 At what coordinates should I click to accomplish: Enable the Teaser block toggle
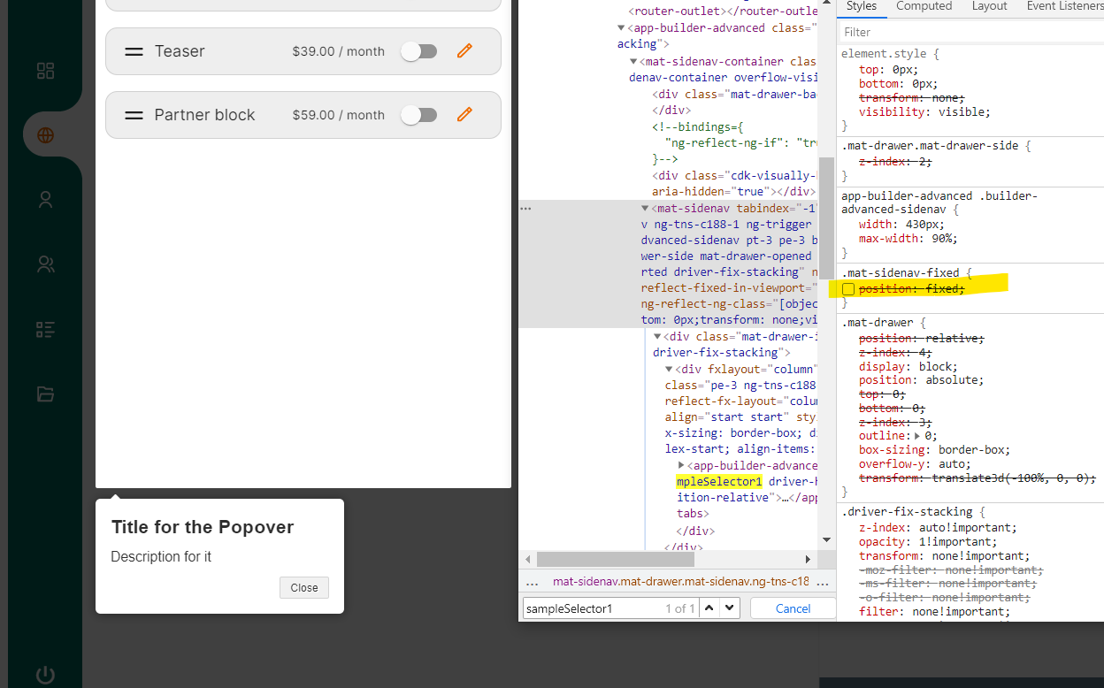click(419, 51)
